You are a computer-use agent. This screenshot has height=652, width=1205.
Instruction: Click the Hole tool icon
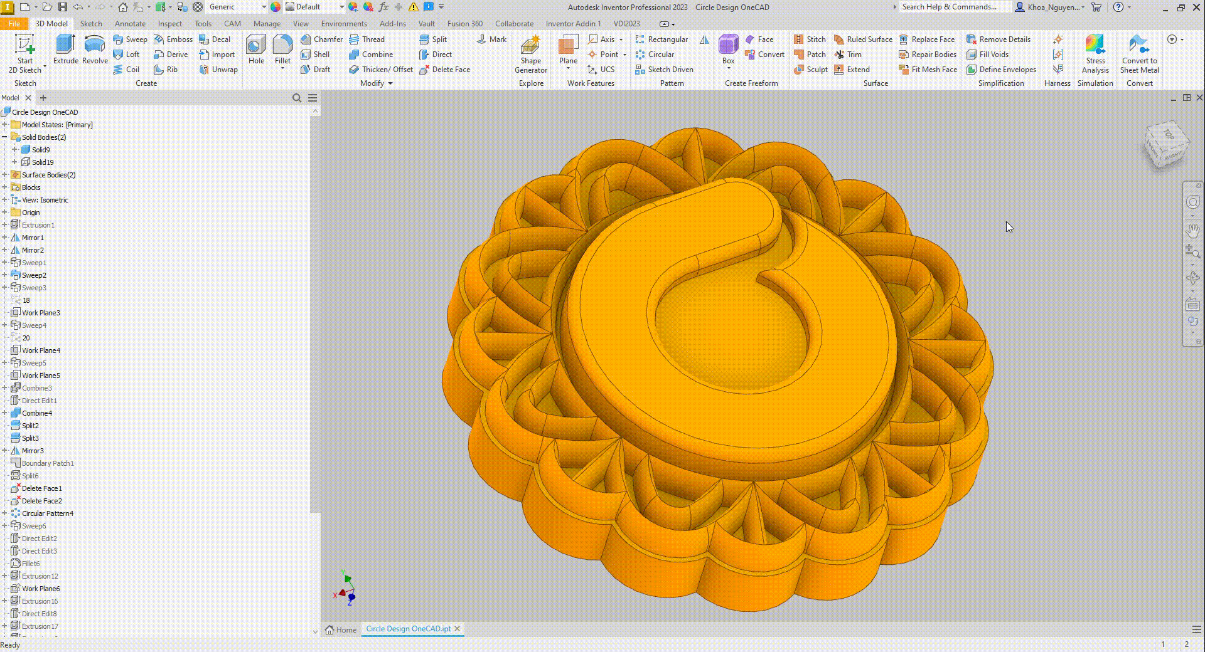click(x=256, y=50)
